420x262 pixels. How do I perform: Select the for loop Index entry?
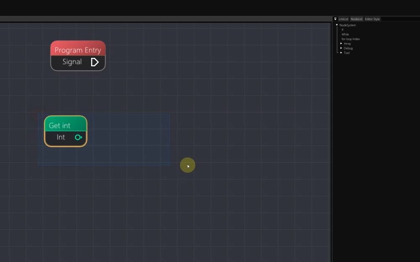click(350, 39)
